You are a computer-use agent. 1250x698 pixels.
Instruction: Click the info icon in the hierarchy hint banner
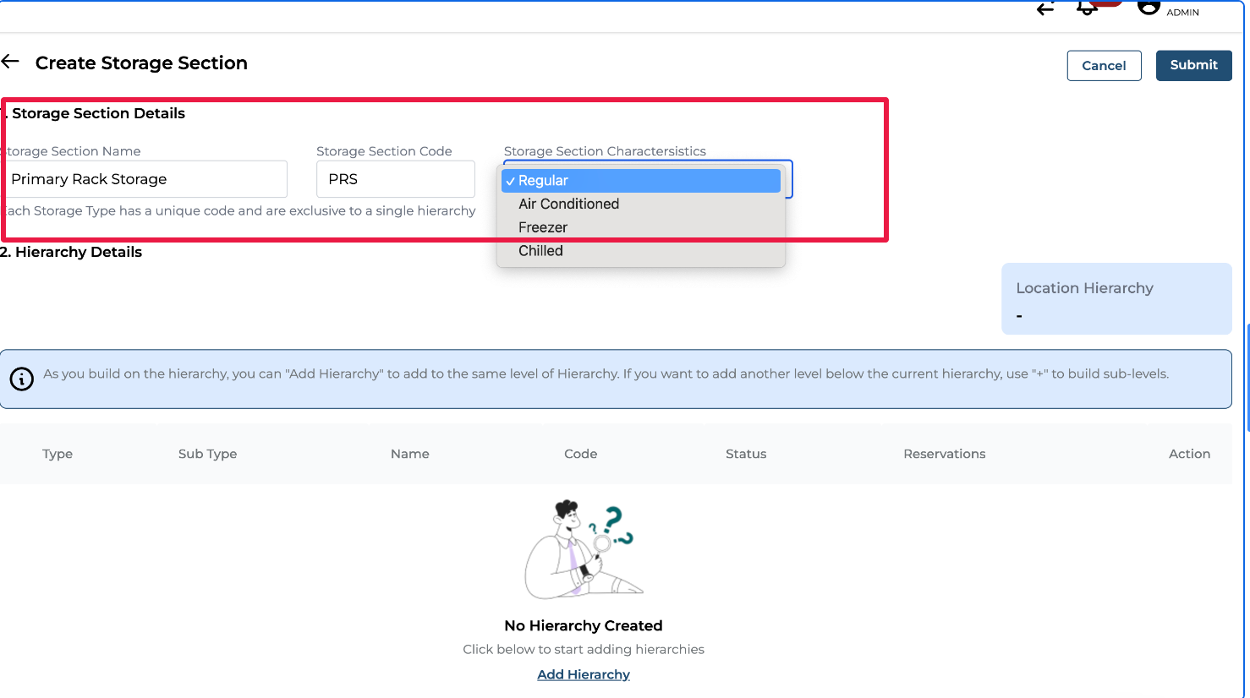(x=22, y=379)
